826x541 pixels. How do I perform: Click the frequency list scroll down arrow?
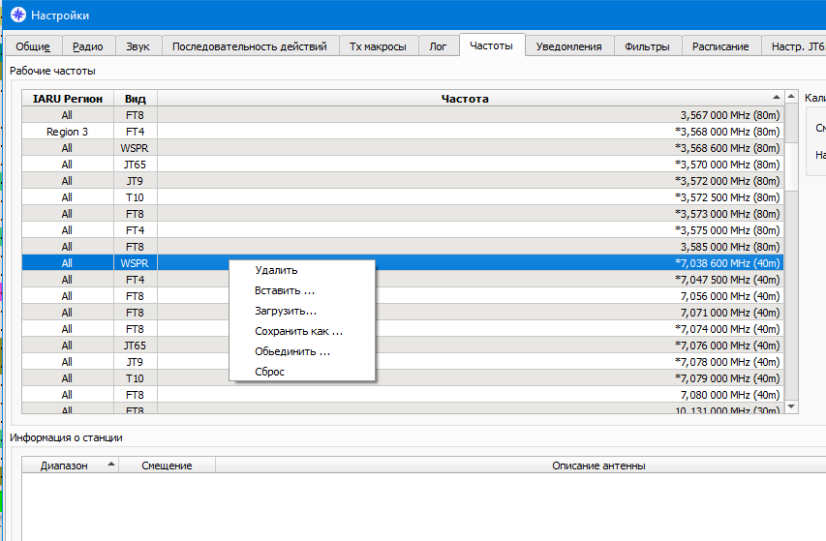[x=791, y=406]
